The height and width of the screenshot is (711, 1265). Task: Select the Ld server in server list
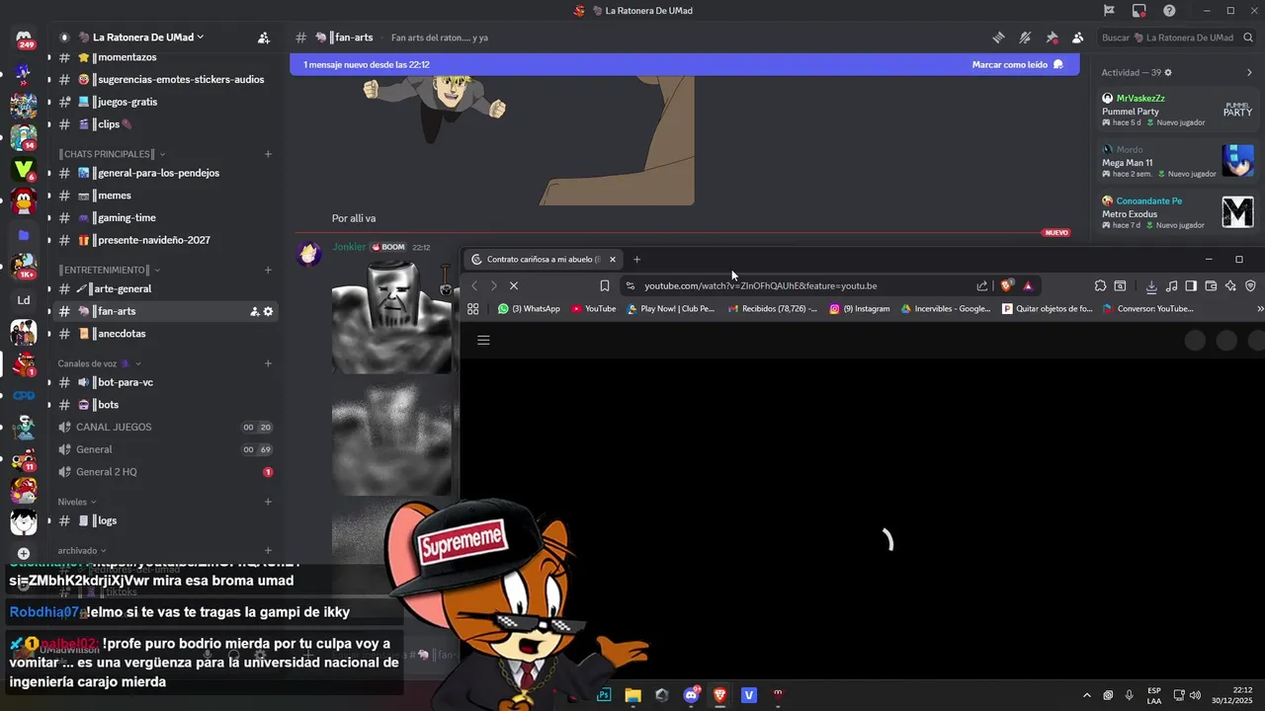[x=24, y=300]
